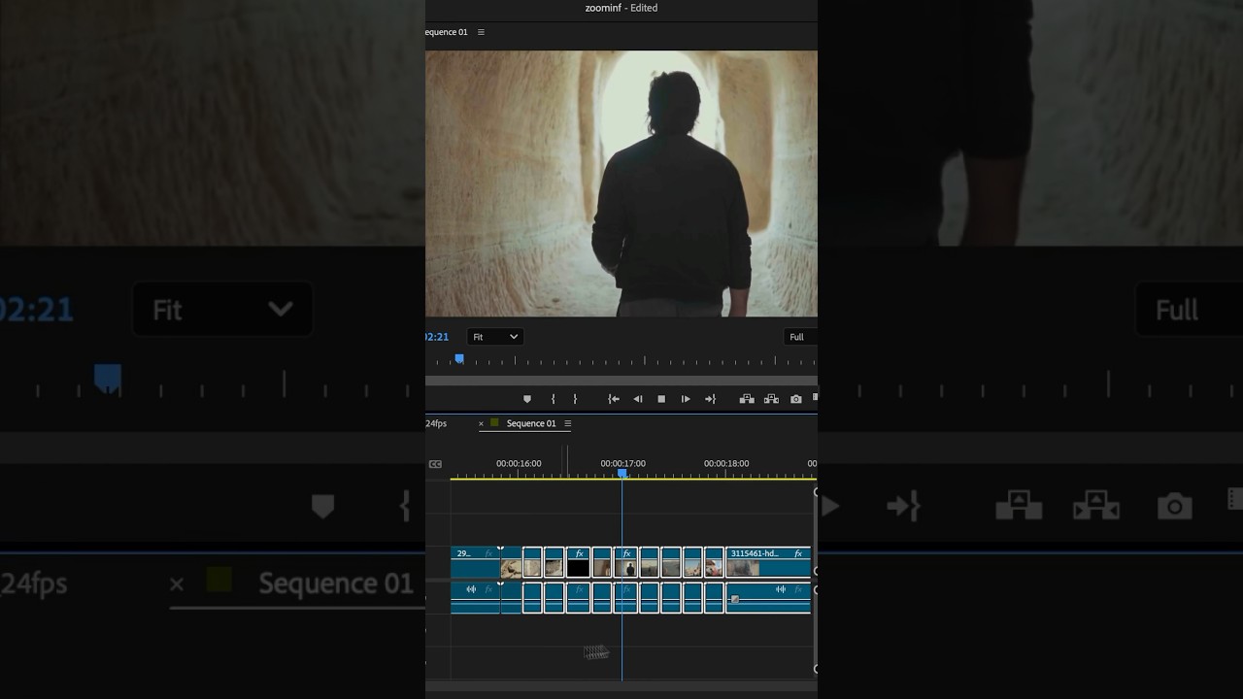
Task: Click the 00:00:18:00 mark on the time ruler
Action: point(726,463)
